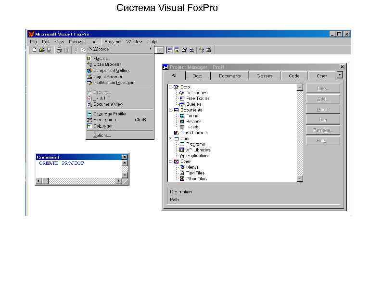Click the Project Manager title bar icon
This screenshot has height=286, width=382.
coord(166,67)
